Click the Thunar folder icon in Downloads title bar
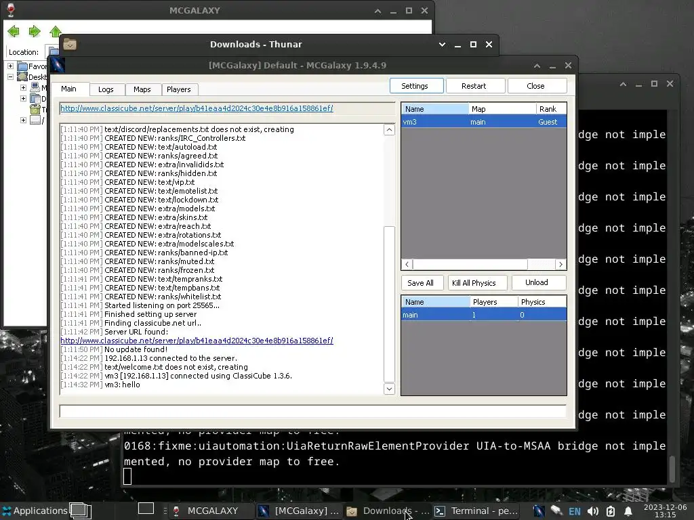Viewport: 694px width, 520px height. pos(70,44)
